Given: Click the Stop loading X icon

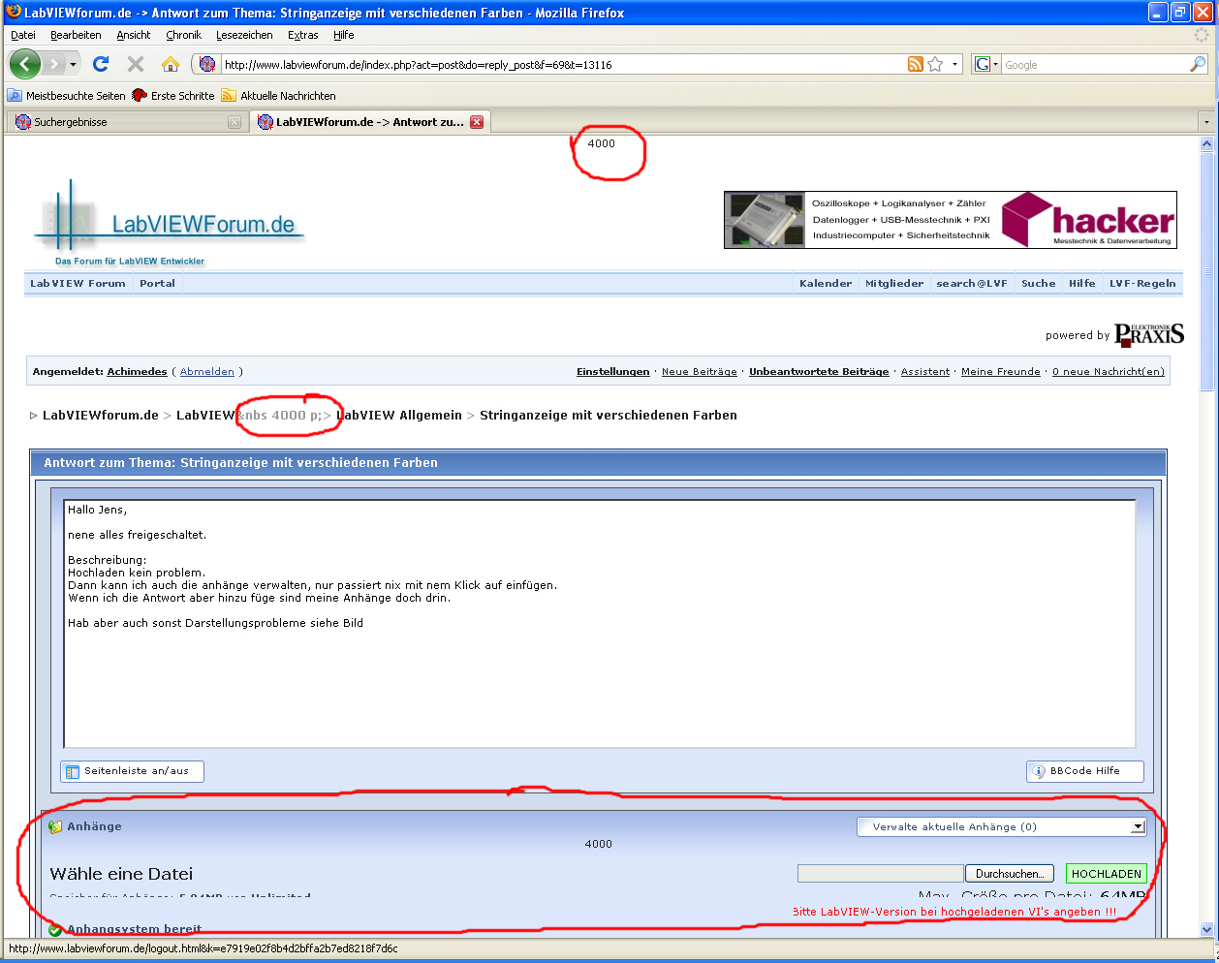Looking at the screenshot, I should point(136,64).
